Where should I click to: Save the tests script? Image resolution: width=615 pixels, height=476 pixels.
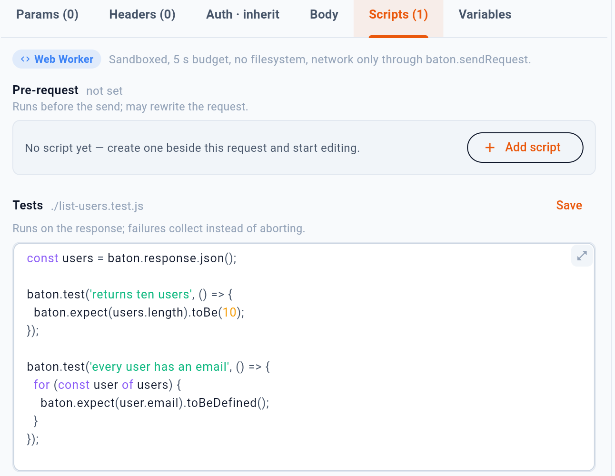pyautogui.click(x=569, y=205)
